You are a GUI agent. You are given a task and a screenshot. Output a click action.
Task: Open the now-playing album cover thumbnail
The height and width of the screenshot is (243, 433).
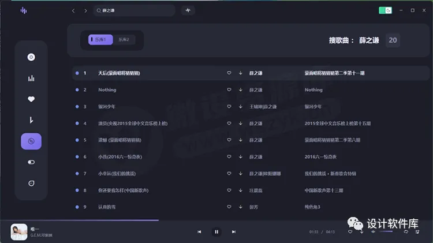(x=19, y=232)
